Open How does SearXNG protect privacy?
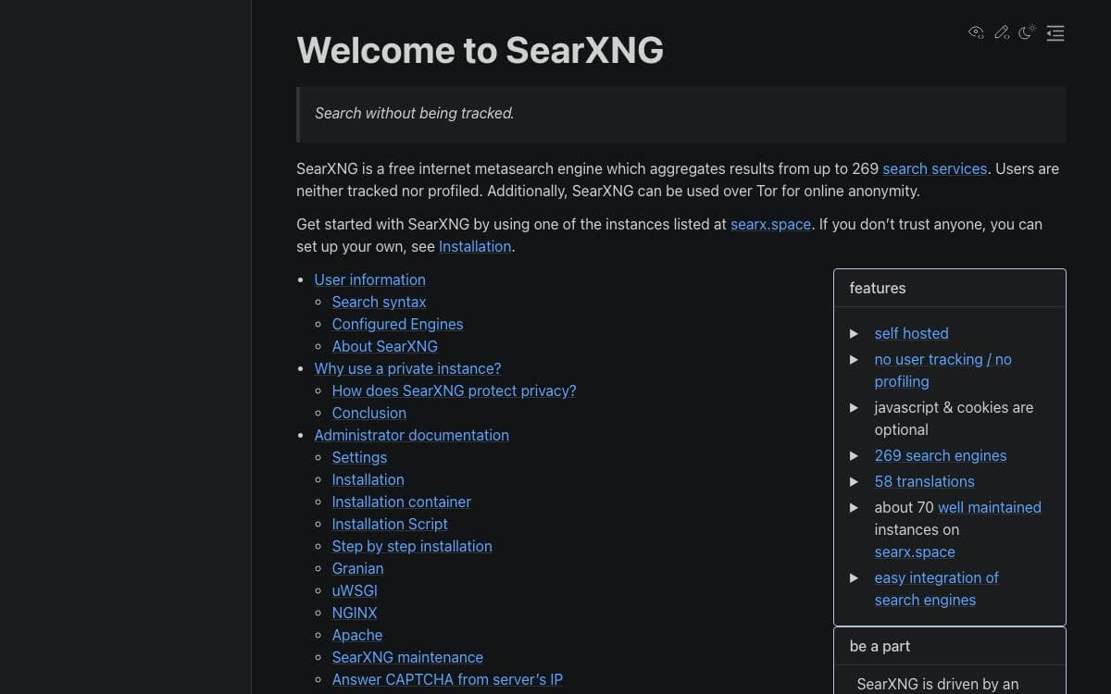This screenshot has height=694, width=1111. (x=454, y=390)
